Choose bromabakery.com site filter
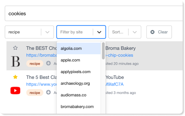 pyautogui.click(x=79, y=106)
